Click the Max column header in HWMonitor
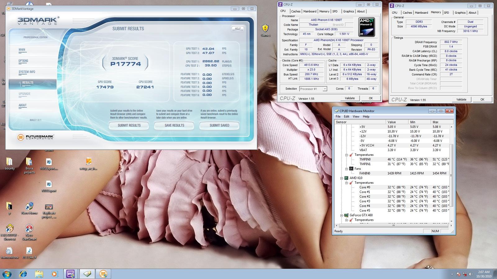This screenshot has width=497, height=279. click(442, 122)
